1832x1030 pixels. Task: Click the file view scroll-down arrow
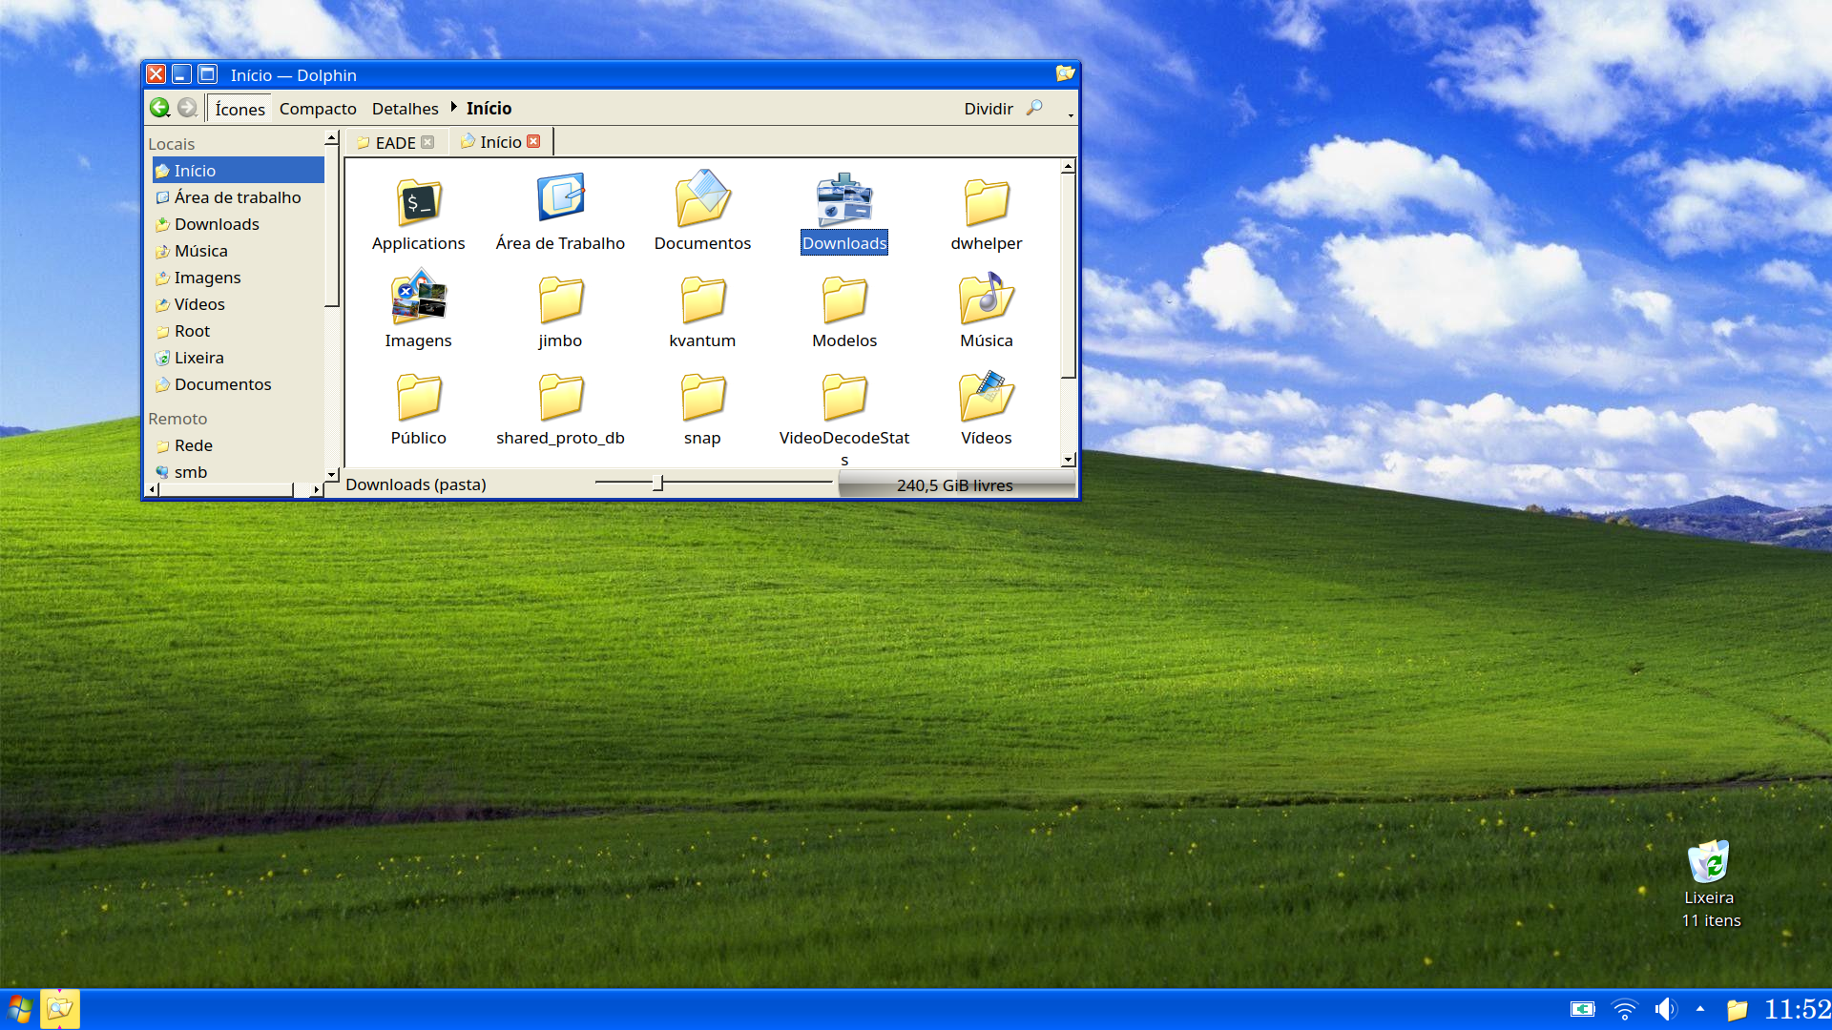1068,460
